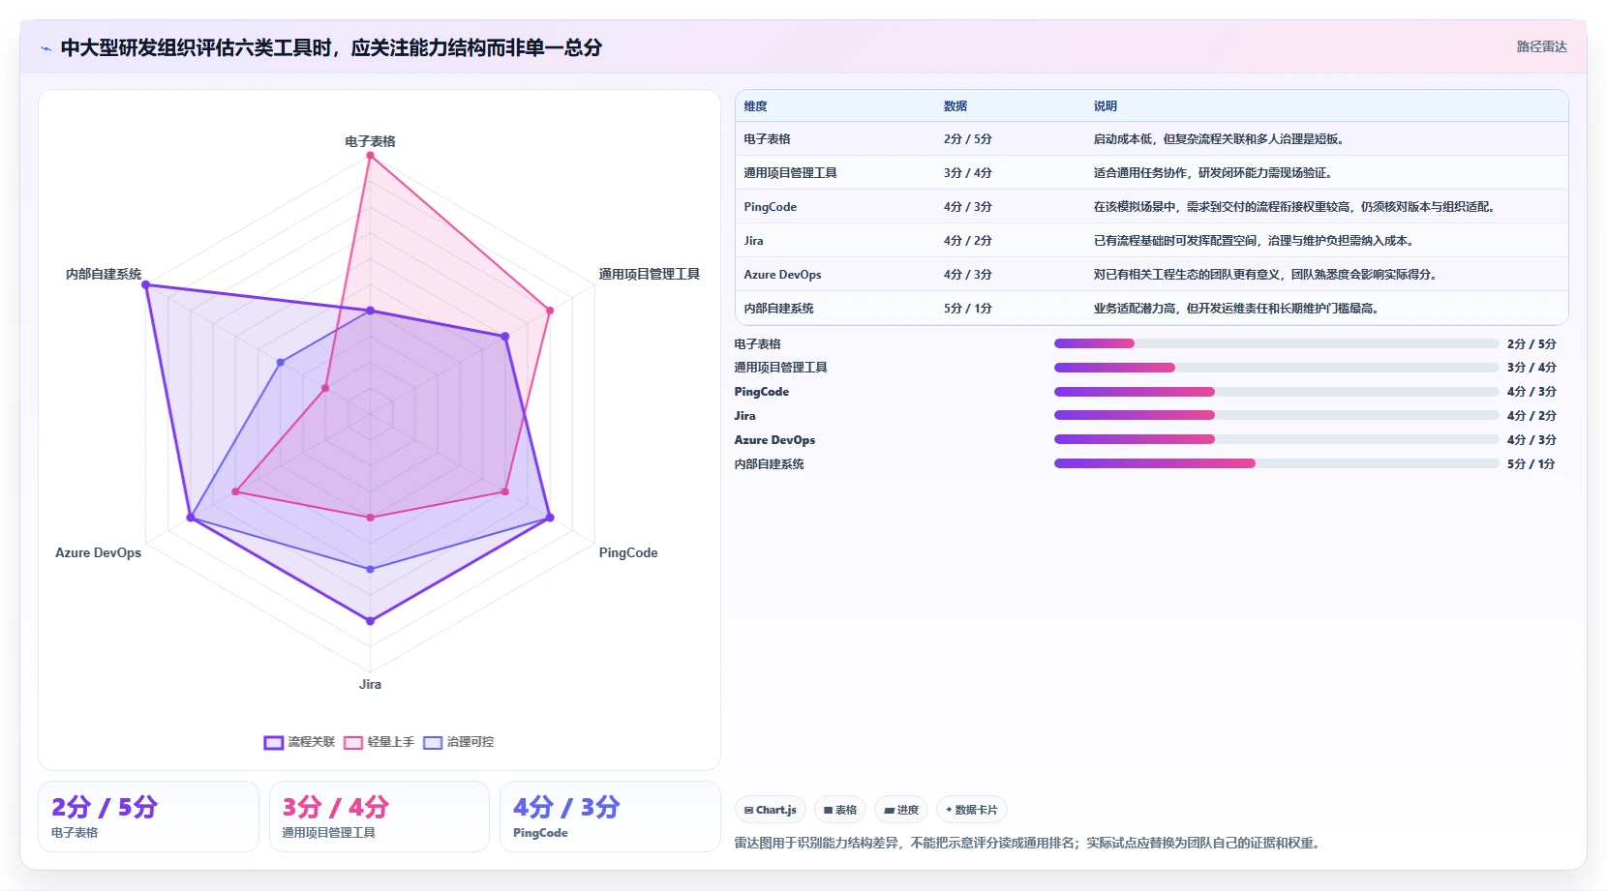Click the 业务适配潜力高 description cell

(x=1236, y=309)
